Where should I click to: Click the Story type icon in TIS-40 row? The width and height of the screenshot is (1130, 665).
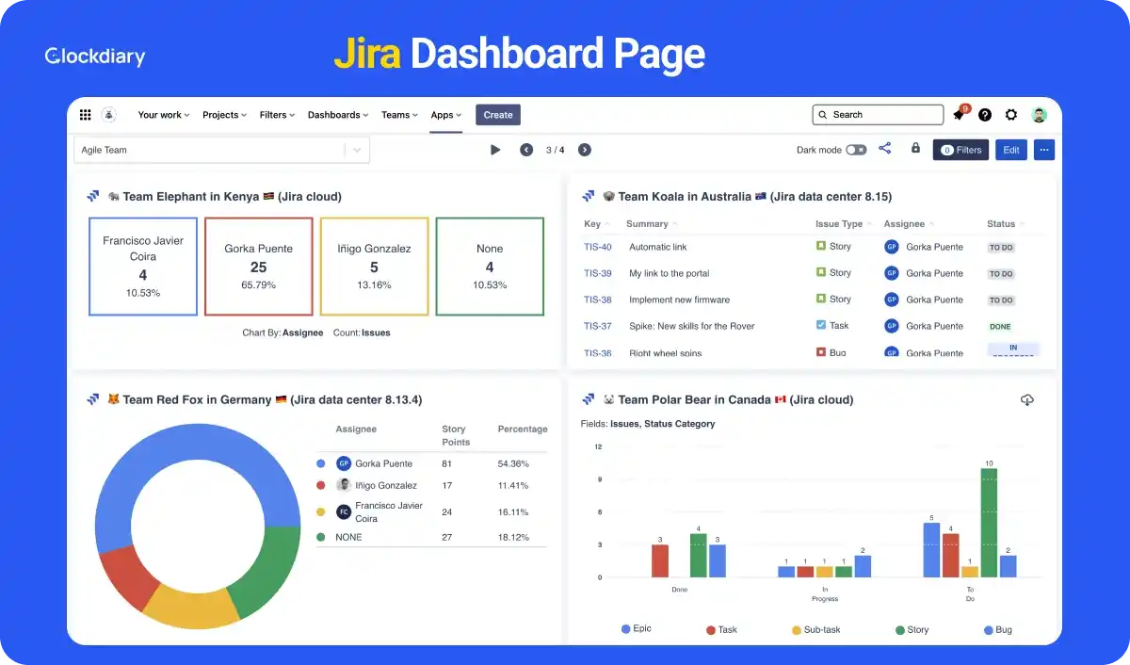[821, 247]
